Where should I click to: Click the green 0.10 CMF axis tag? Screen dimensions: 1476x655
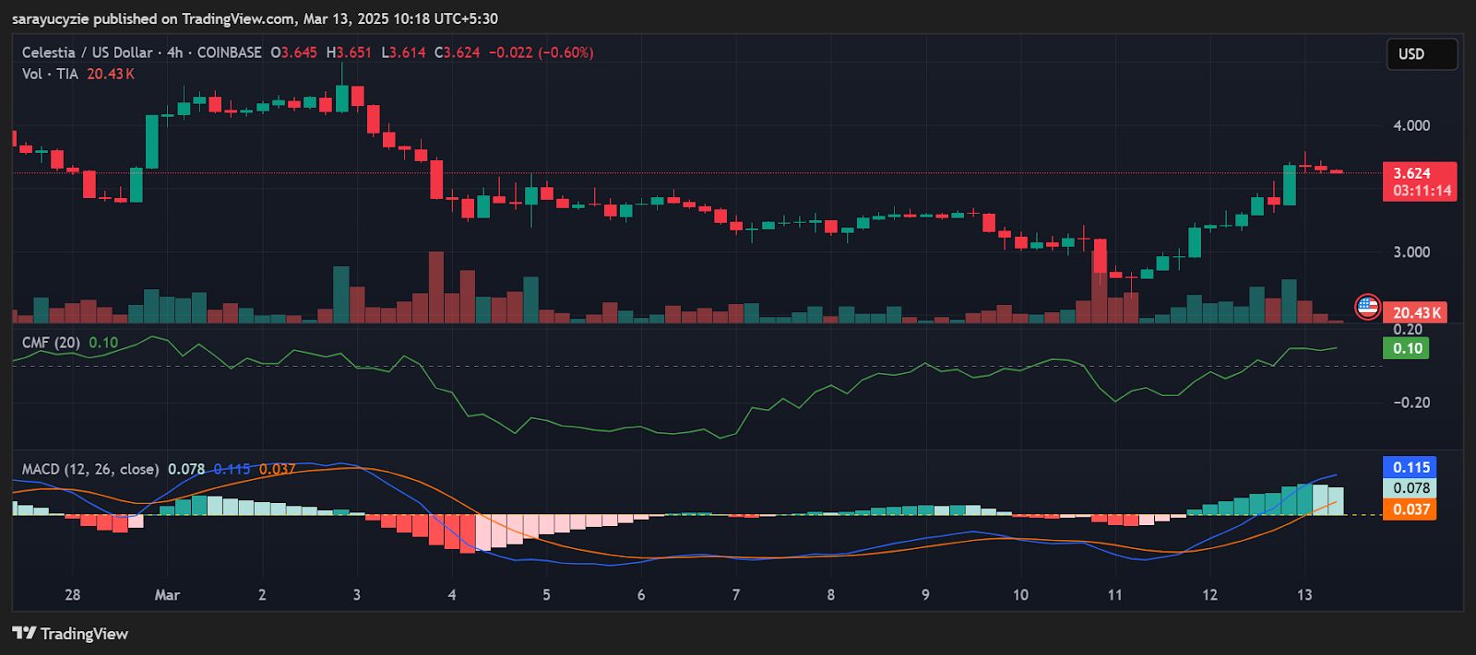[1407, 348]
